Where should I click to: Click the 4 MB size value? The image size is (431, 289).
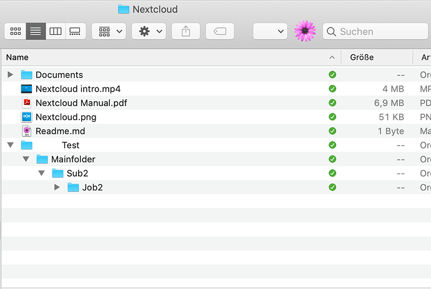pos(393,89)
